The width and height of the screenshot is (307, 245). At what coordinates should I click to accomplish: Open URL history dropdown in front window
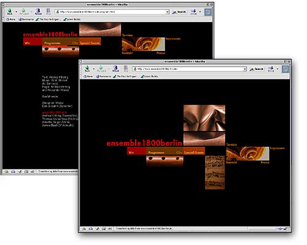click(244, 69)
